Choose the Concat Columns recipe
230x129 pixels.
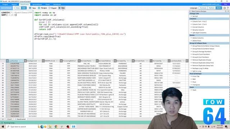(x=198, y=27)
